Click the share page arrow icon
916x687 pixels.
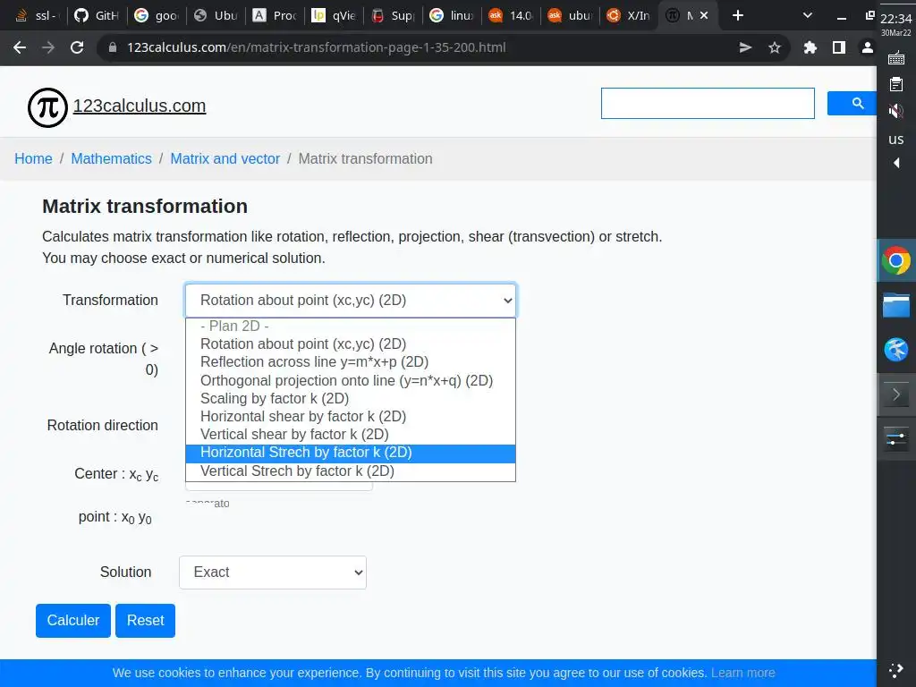point(745,47)
